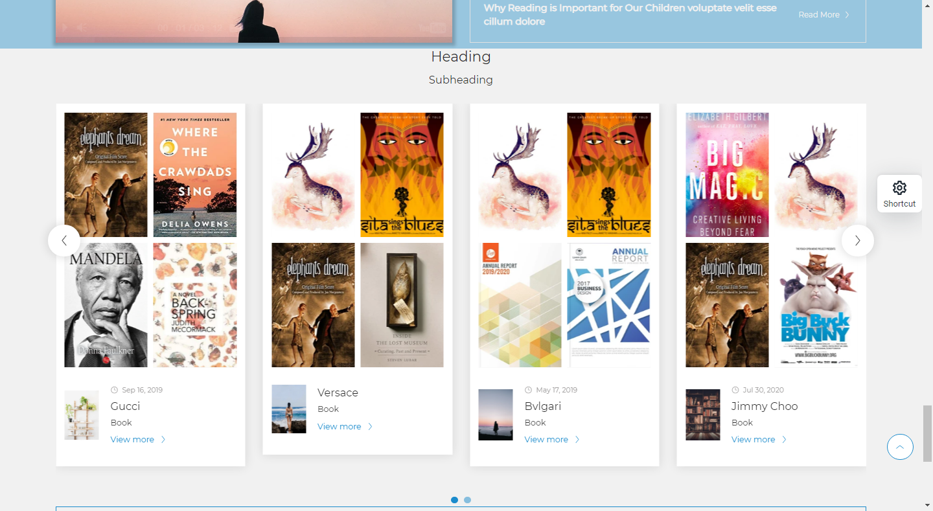933x511 pixels.
Task: Mute the video using the speaker icon
Action: tap(82, 28)
